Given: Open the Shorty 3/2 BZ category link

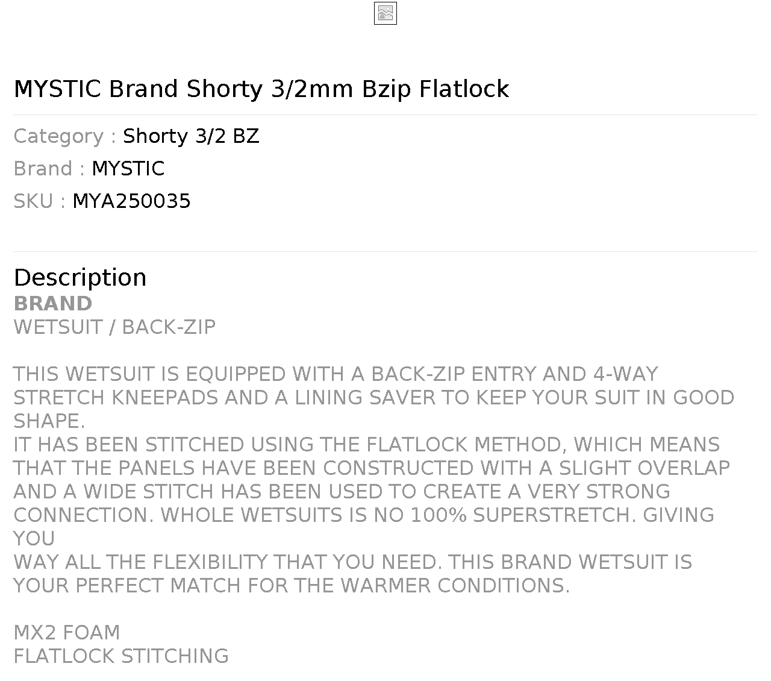Looking at the screenshot, I should click(190, 136).
